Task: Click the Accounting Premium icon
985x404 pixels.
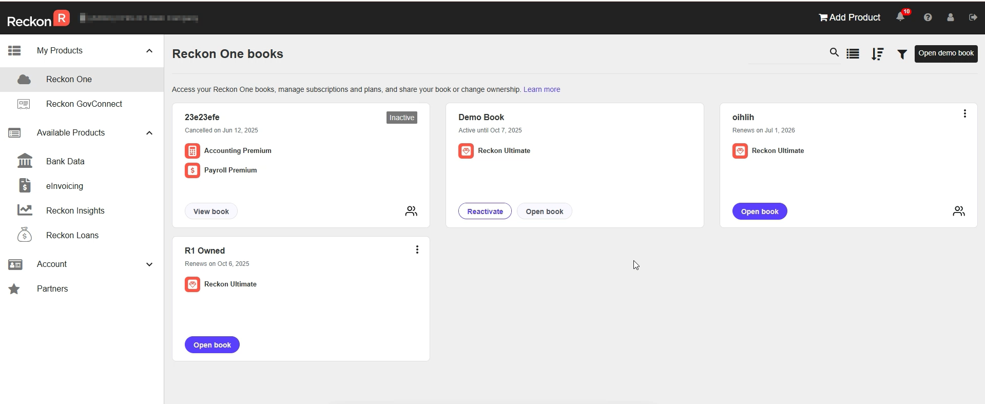Action: 192,151
